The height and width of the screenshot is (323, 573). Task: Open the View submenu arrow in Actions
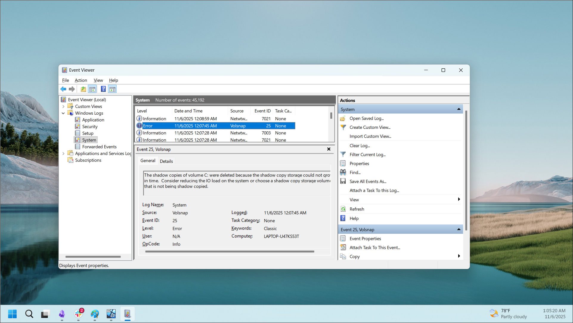[459, 199]
